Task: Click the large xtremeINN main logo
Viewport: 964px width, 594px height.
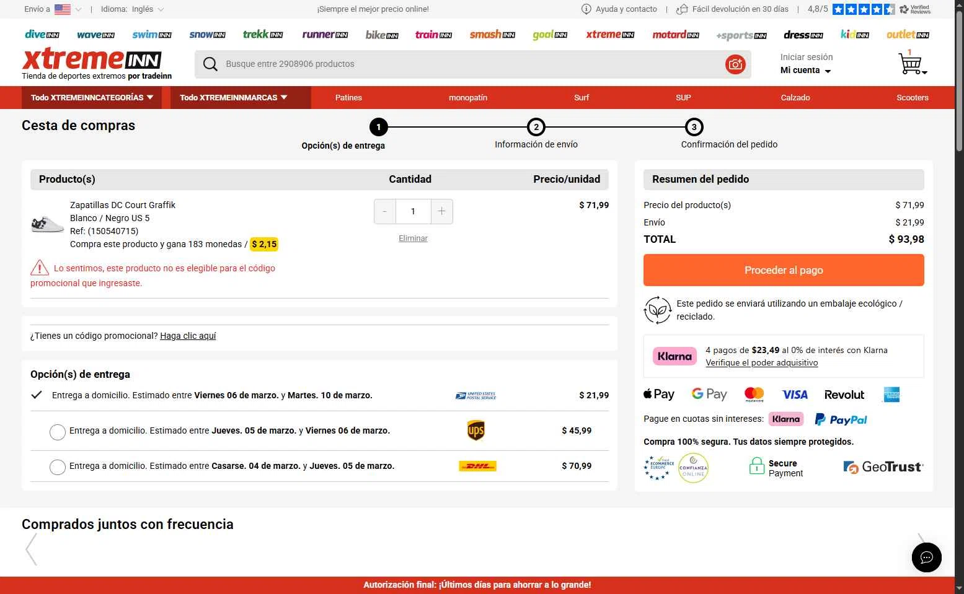Action: point(92,59)
